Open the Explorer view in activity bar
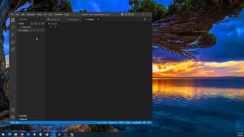The height and width of the screenshot is (137, 244). (13, 20)
